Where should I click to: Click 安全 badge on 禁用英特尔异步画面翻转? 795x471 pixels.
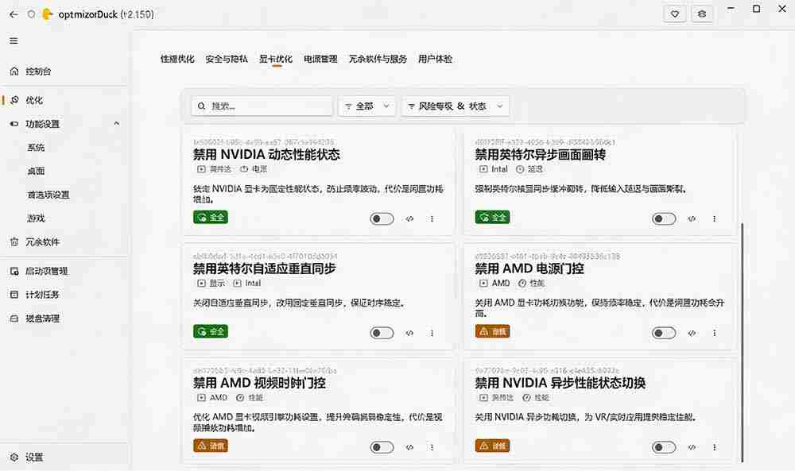point(492,218)
